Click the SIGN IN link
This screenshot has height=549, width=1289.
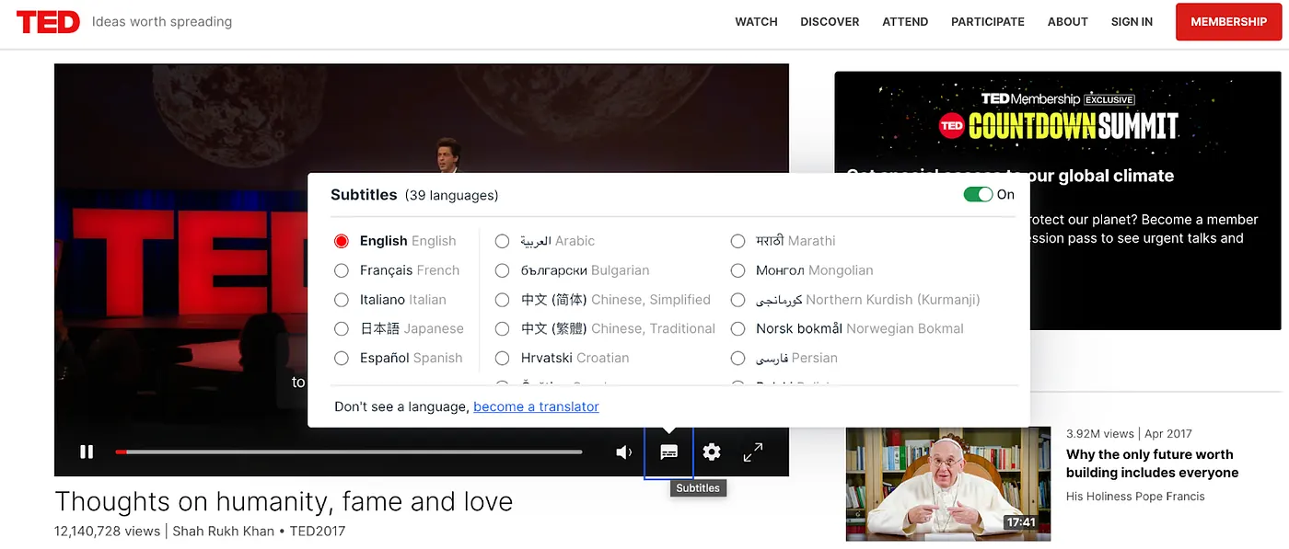(x=1132, y=22)
